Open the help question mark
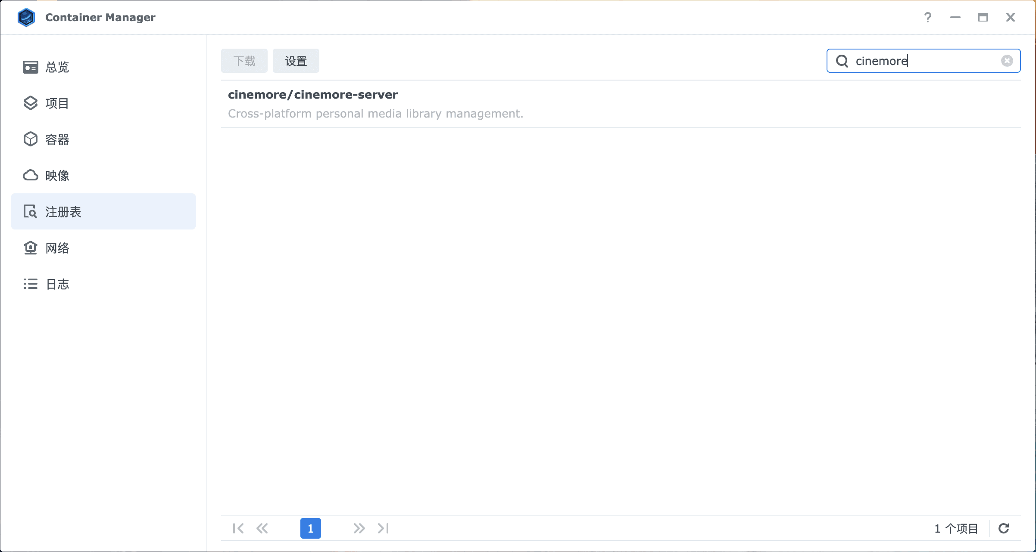 [x=927, y=17]
